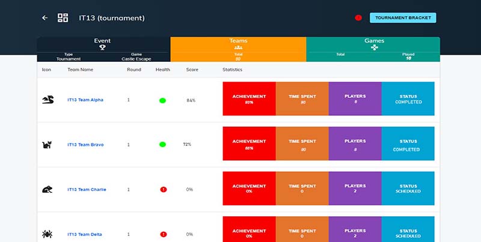
Task: Click Team Charlie's purple Players tile
Action: click(355, 189)
